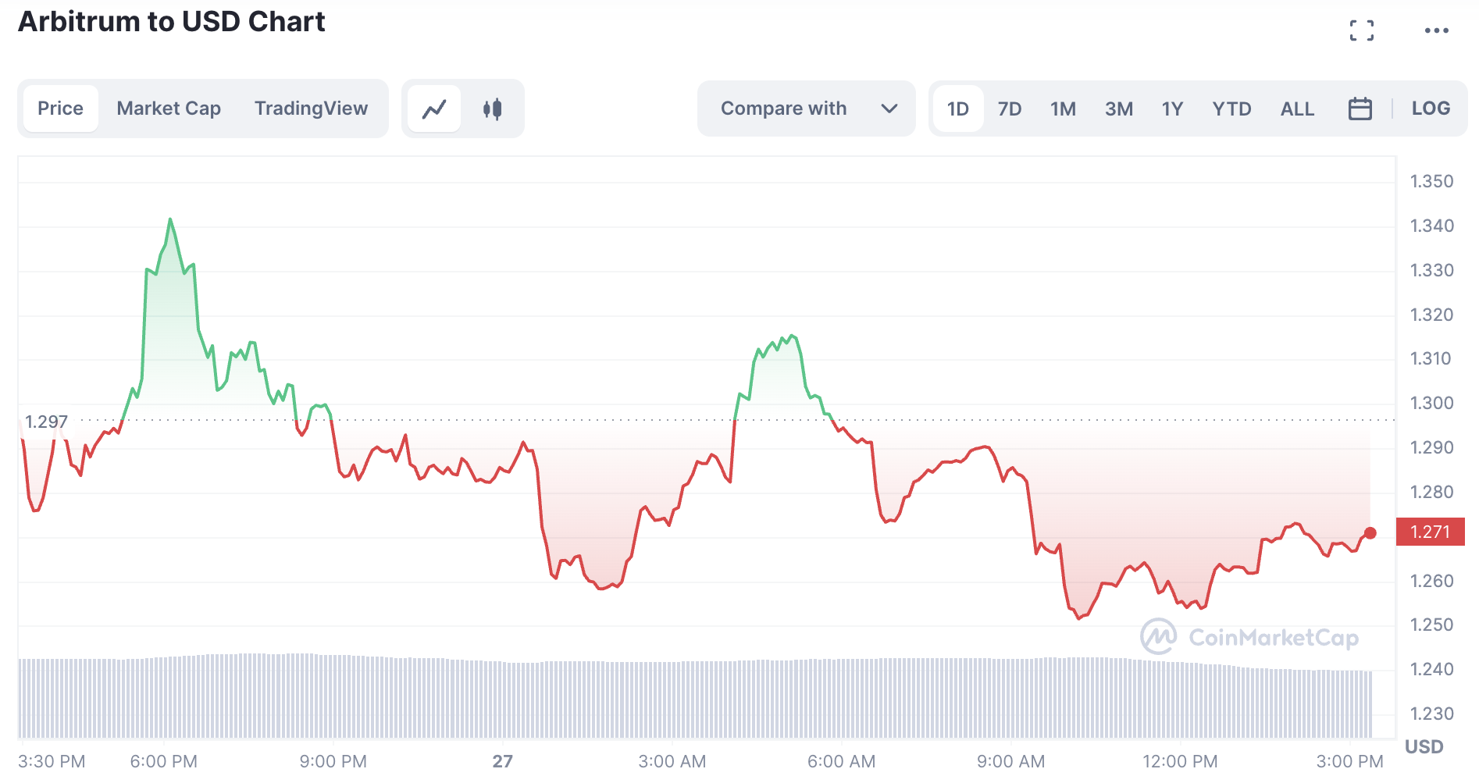This screenshot has height=776, width=1479.
Task: Show the 1M time range
Action: (1063, 109)
